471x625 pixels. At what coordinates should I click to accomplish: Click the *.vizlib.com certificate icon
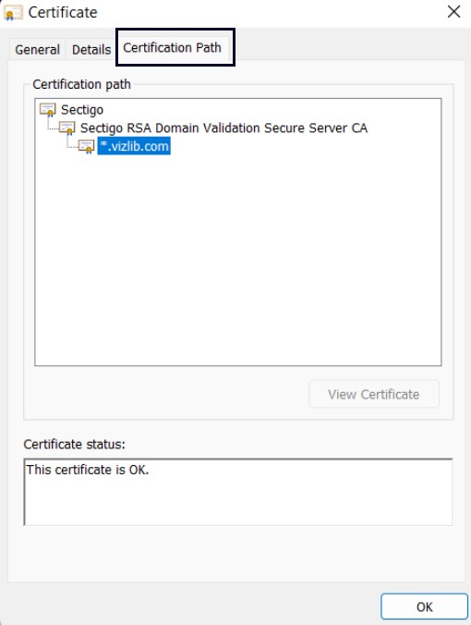tap(87, 147)
